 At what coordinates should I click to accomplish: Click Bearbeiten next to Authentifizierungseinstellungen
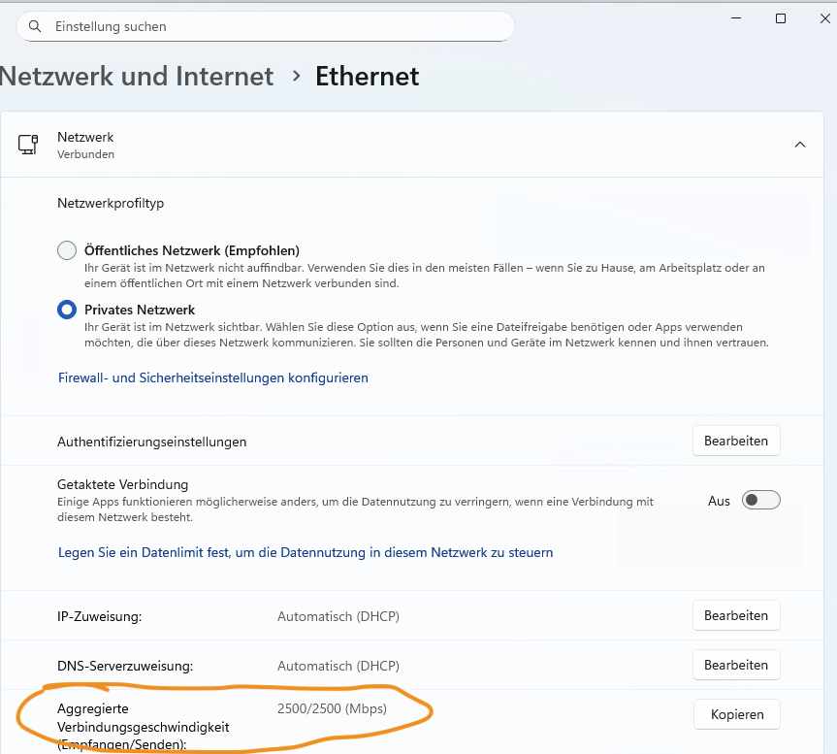pyautogui.click(x=735, y=441)
